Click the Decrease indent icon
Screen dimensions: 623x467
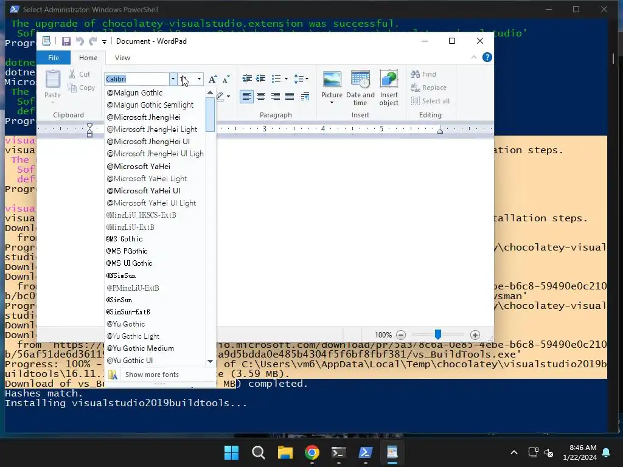click(x=247, y=78)
